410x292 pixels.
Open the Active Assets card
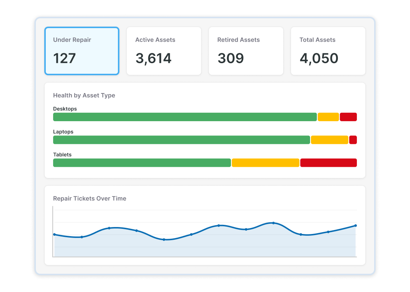click(164, 51)
